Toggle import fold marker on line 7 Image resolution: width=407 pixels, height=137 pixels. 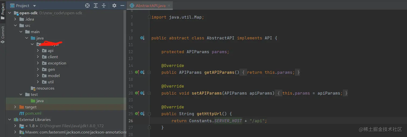(x=149, y=17)
